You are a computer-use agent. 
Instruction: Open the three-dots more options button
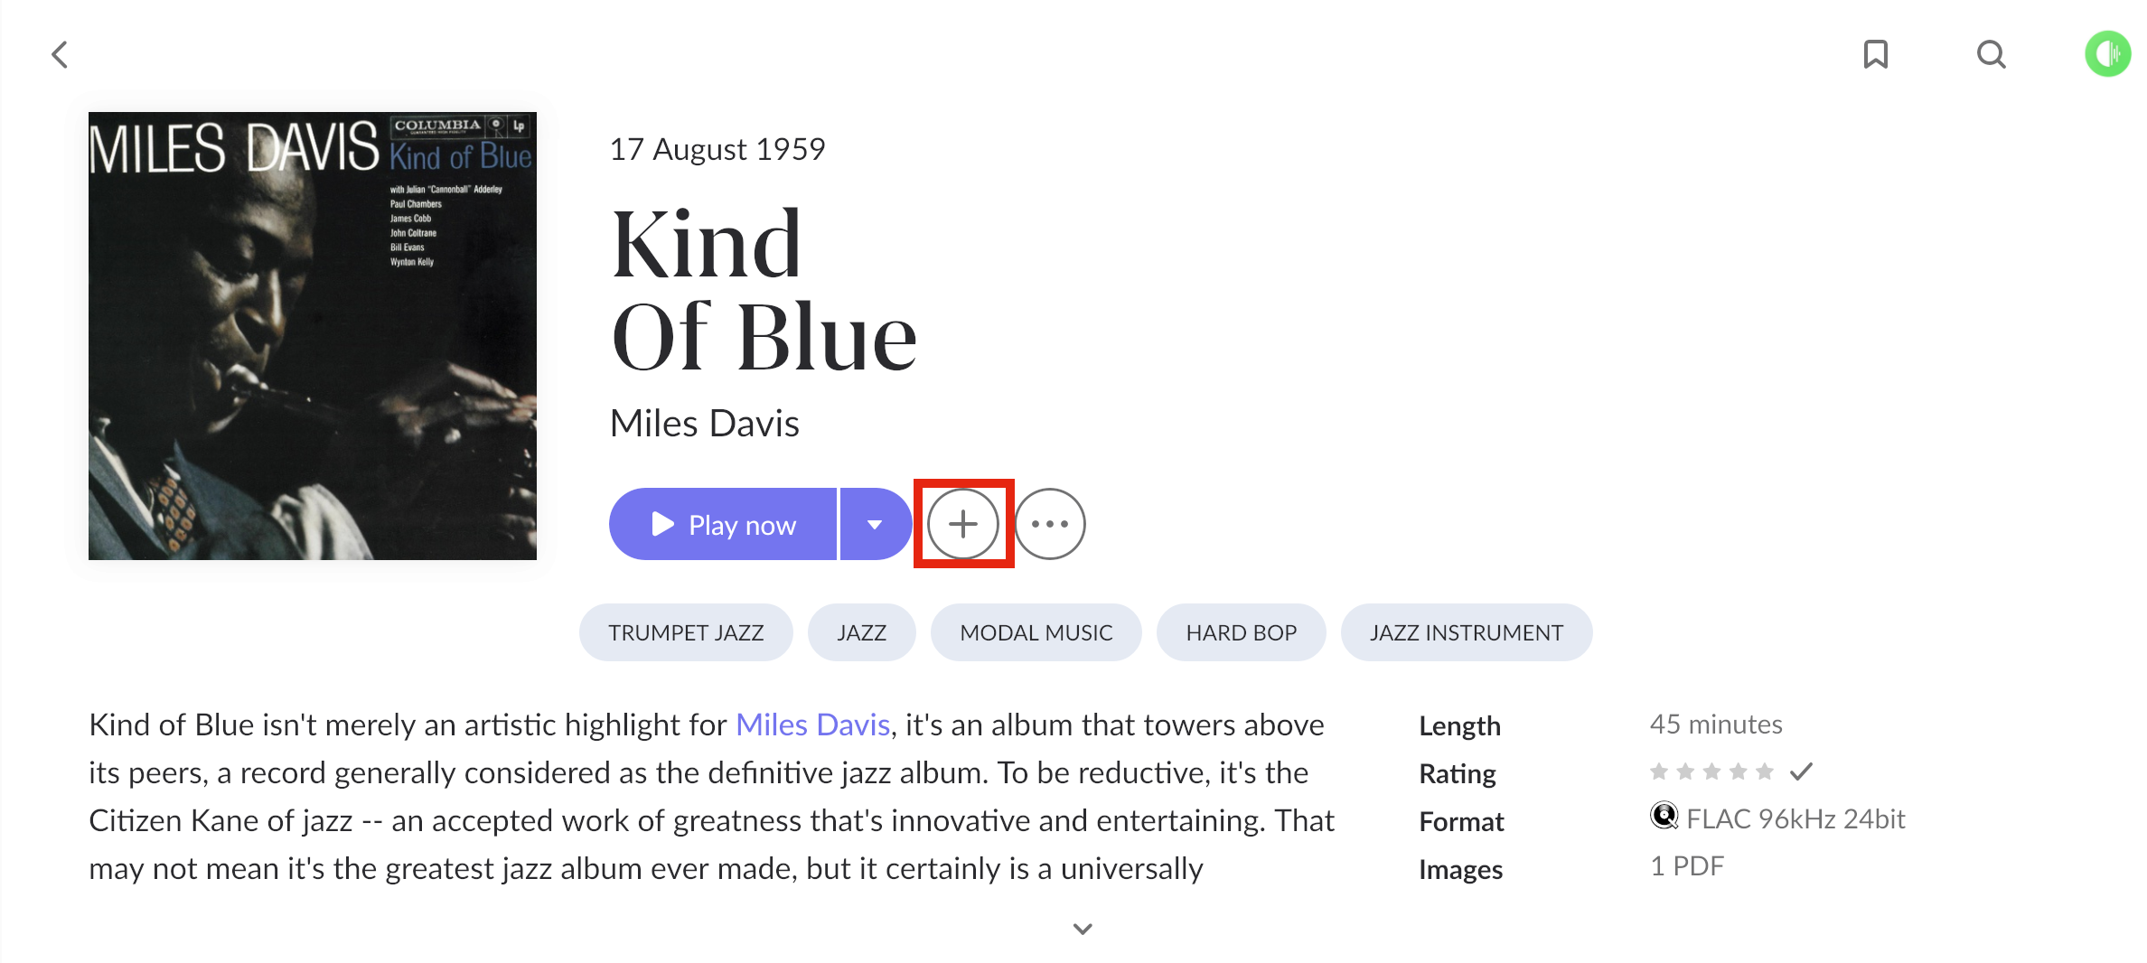1050,524
